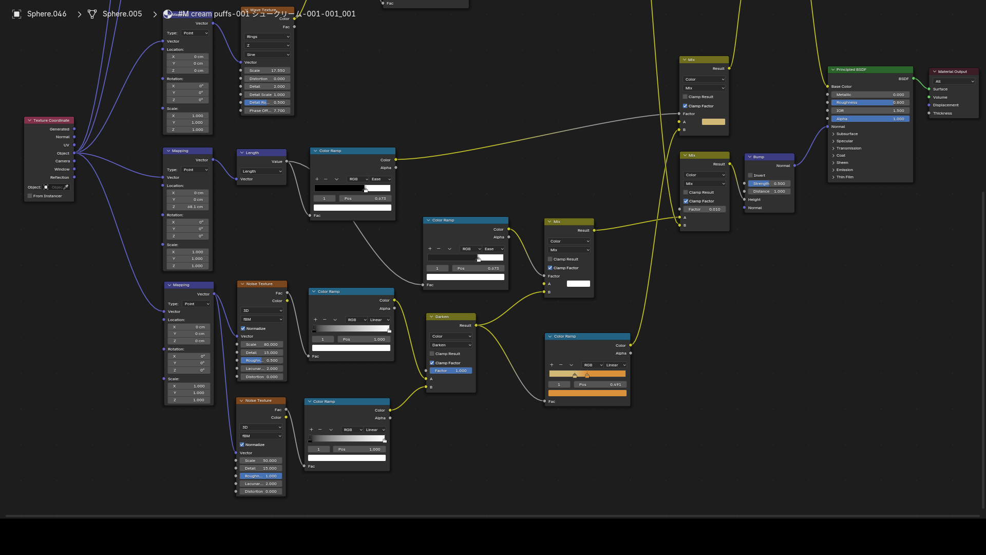Viewport: 986px width, 555px height.
Task: Enable From Instancer in Texture Coordinate node
Action: click(30, 196)
